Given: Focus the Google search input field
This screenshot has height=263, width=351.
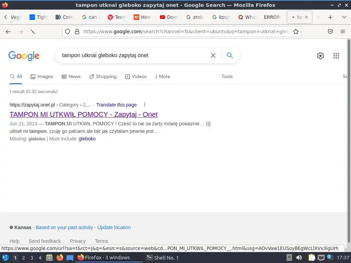Looking at the screenshot, I should click(x=134, y=55).
